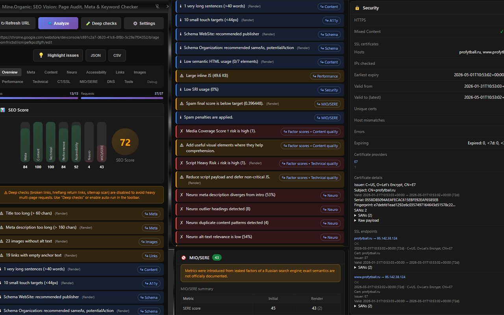
Task: Switch to the Technical tab
Action: (x=40, y=82)
